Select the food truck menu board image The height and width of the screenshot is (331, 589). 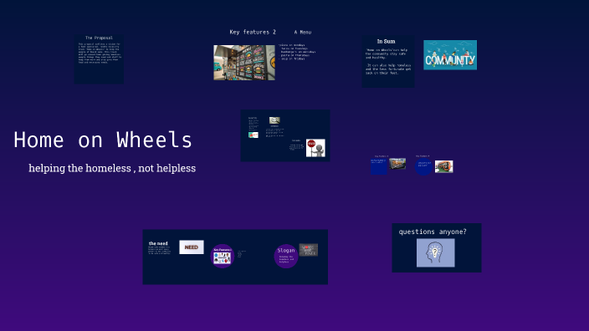coord(244,63)
